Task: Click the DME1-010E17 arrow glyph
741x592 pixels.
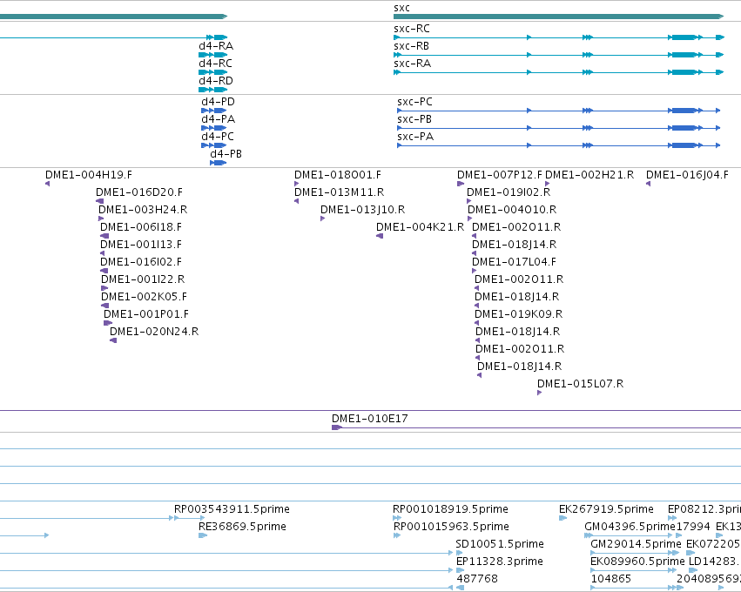Action: (x=336, y=427)
